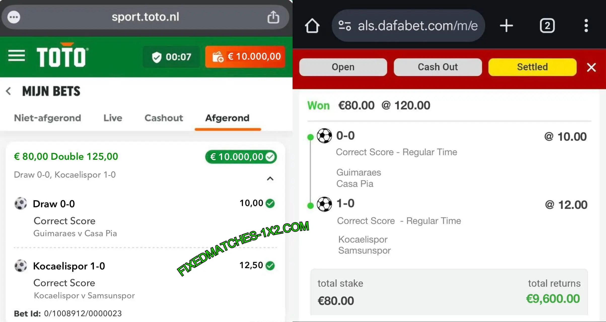Tap site settings icon beside dafabet URL

[345, 26]
